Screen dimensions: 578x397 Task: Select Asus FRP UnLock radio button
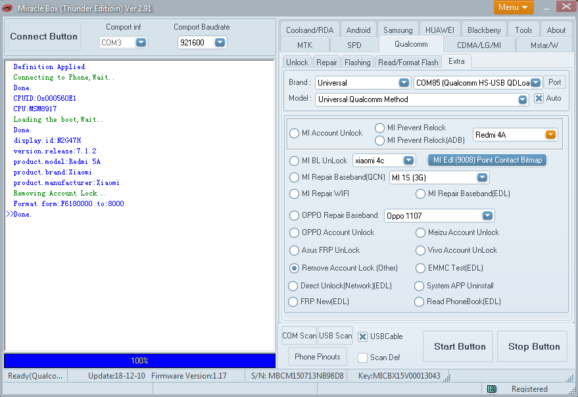click(294, 251)
